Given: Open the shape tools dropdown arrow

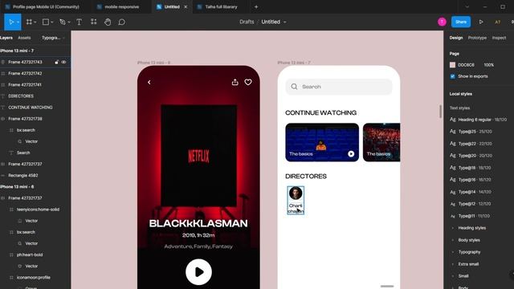Looking at the screenshot, I should tap(51, 22).
